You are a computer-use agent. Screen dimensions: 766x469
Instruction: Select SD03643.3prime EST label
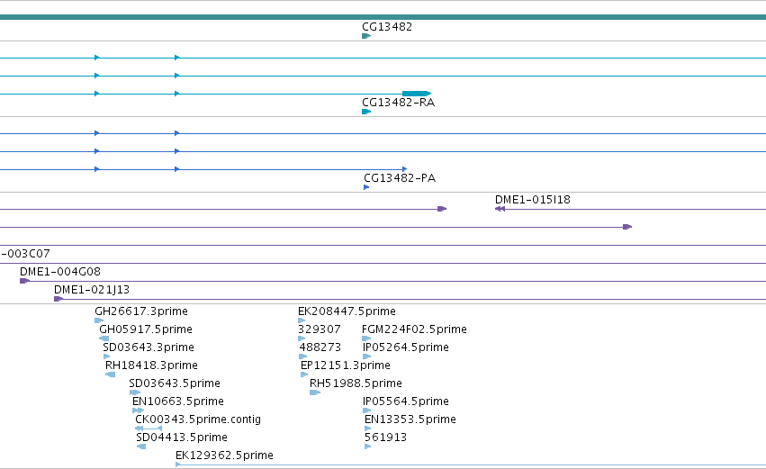149,347
